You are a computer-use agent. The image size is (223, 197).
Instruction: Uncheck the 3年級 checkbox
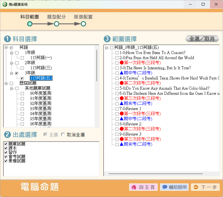pyautogui.click(x=17, y=73)
